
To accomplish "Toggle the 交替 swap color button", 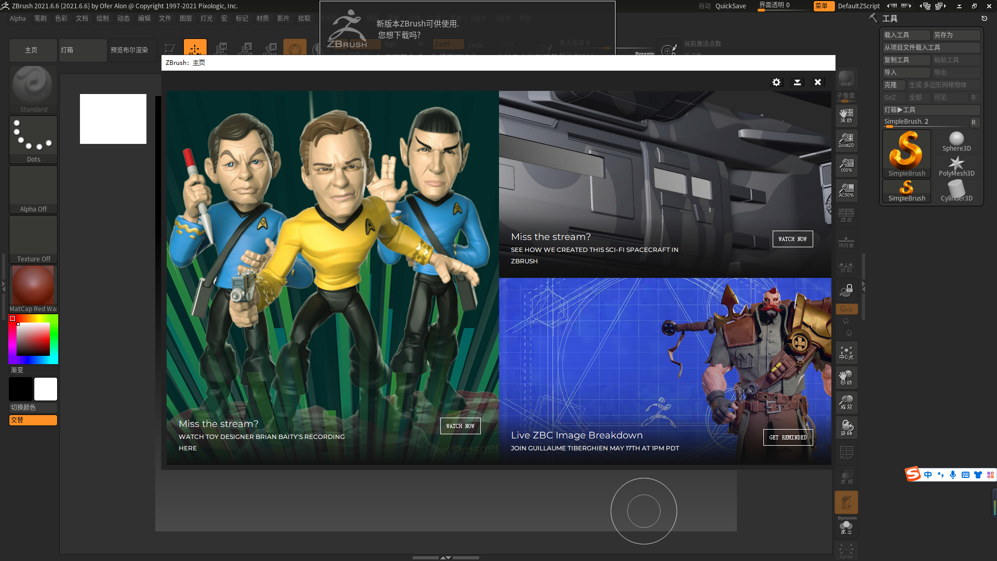I will (x=32, y=420).
